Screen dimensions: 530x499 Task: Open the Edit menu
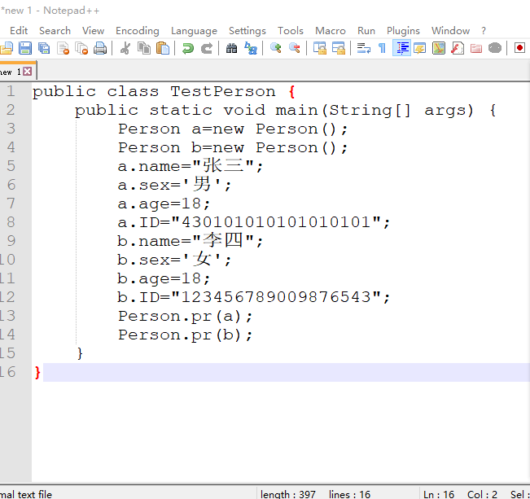tap(19, 31)
